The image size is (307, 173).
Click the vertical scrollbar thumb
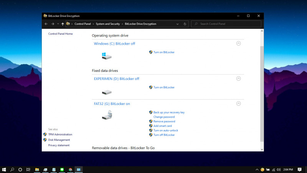point(262,94)
